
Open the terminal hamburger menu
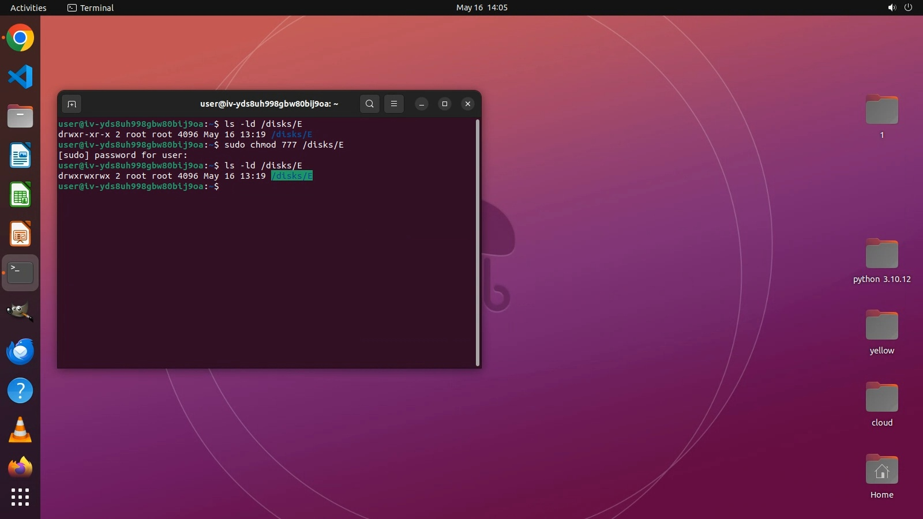click(394, 104)
